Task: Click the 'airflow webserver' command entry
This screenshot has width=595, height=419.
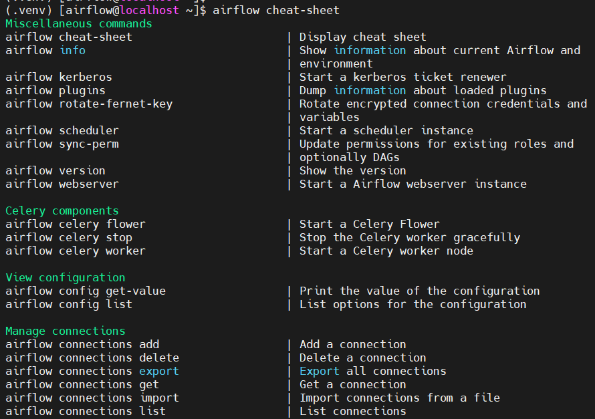Action: click(x=61, y=184)
